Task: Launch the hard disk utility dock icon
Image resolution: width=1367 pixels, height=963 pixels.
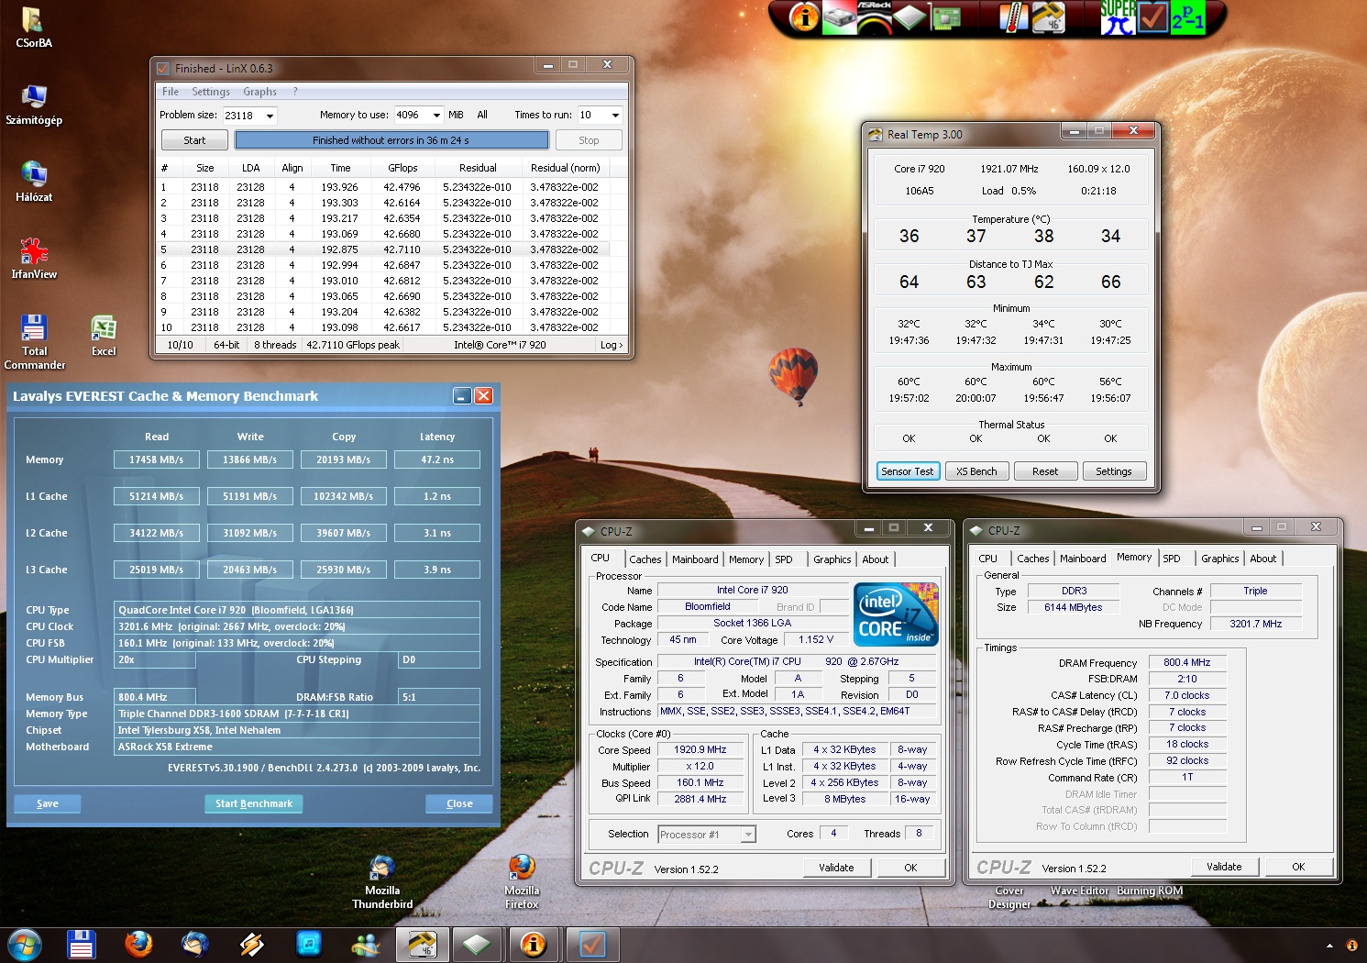Action: pos(839,17)
